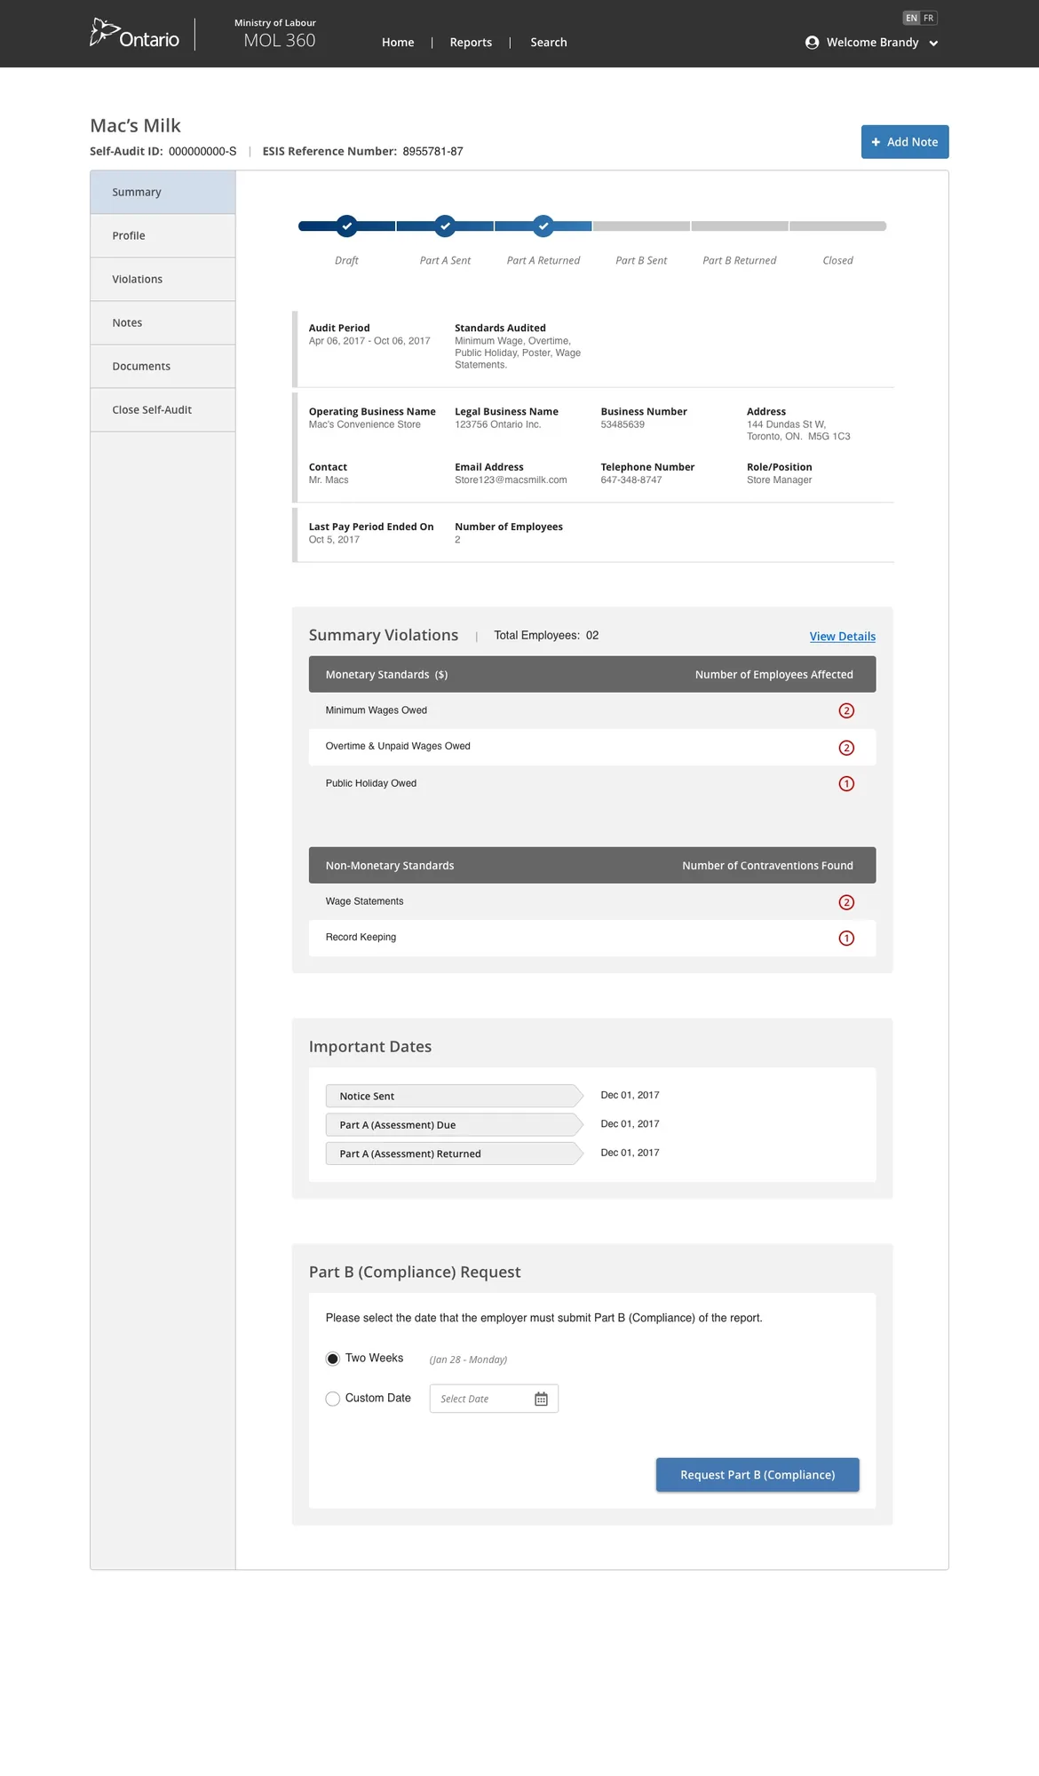Expand the Welcome Brandy user menu
Screen dimensions: 1039x1776
(x=873, y=43)
